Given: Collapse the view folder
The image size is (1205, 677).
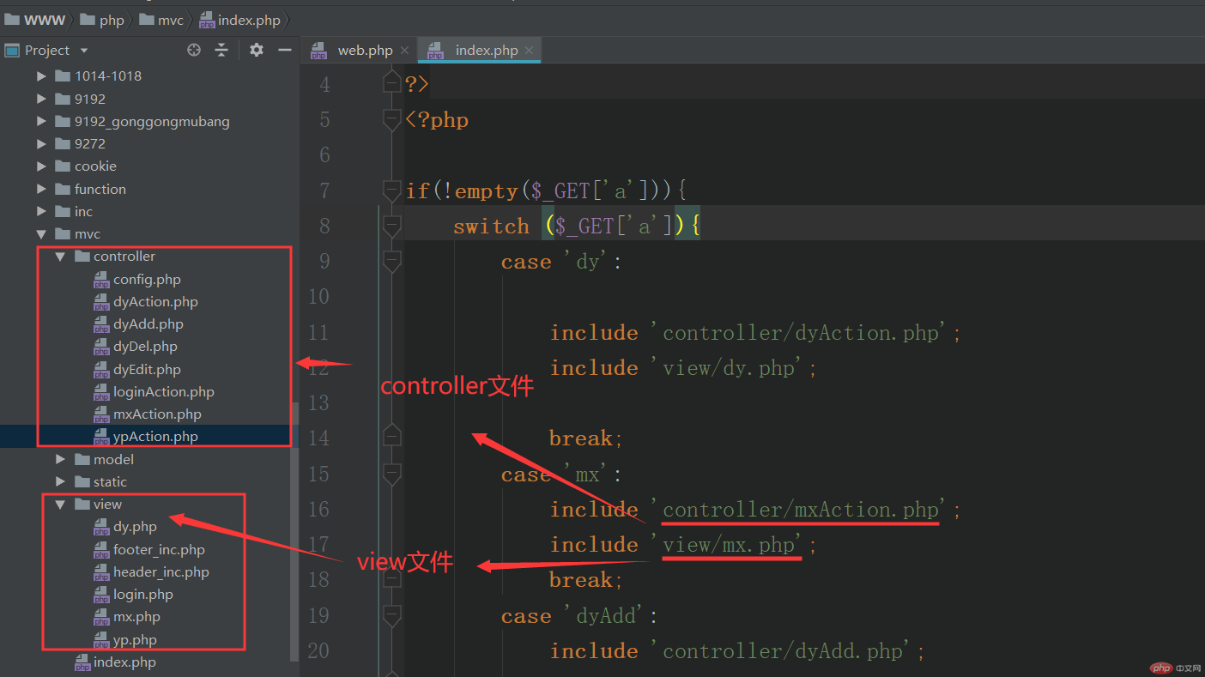Looking at the screenshot, I should pyautogui.click(x=60, y=505).
